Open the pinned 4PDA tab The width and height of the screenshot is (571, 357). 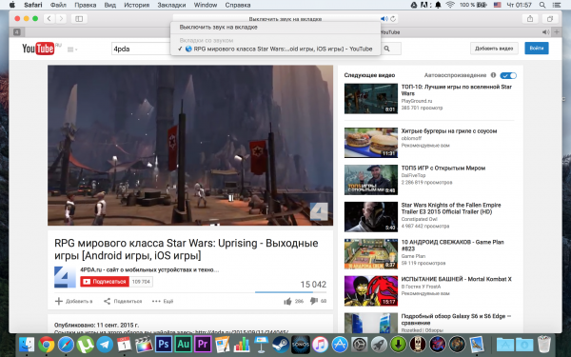(17, 32)
